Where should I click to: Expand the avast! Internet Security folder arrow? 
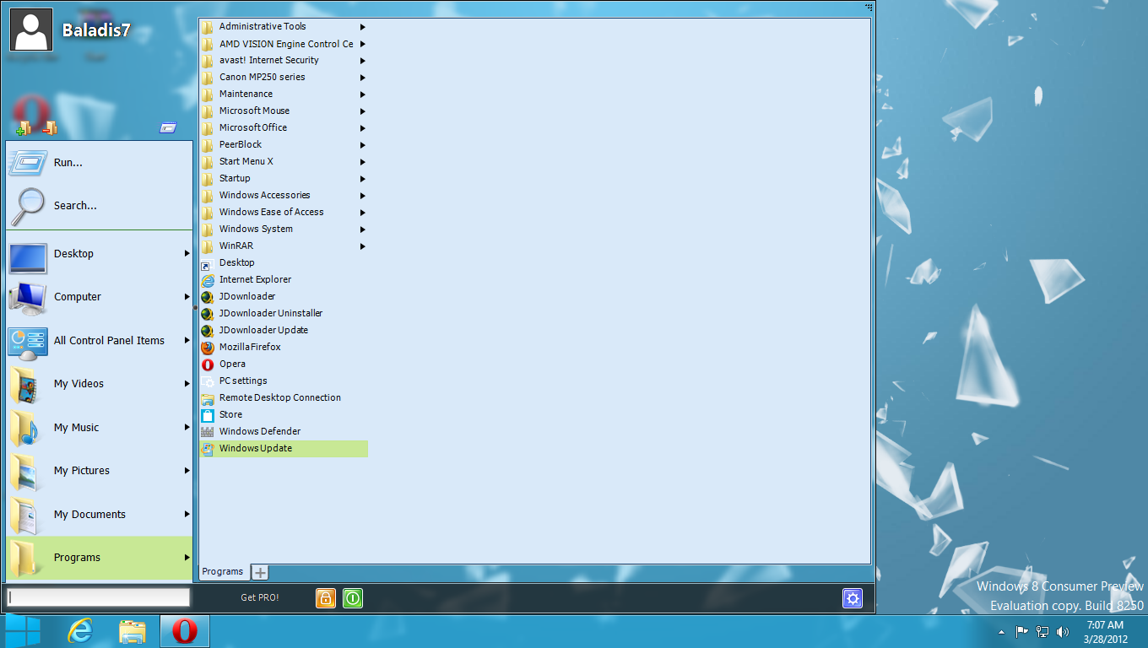coord(363,61)
